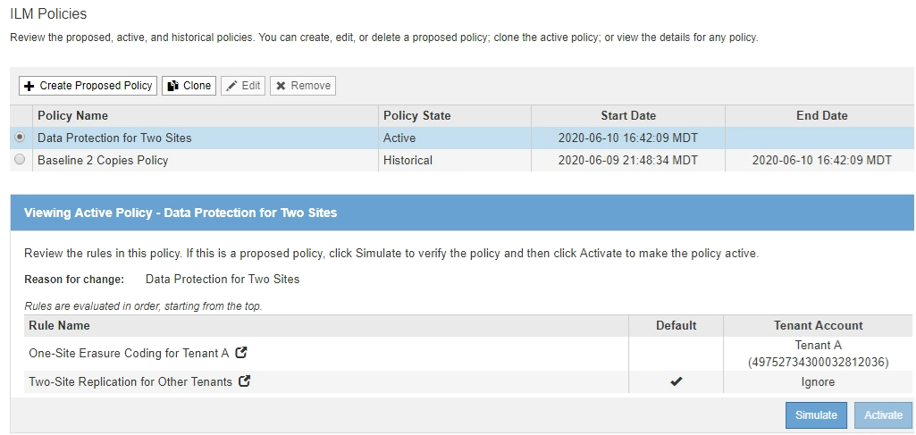The width and height of the screenshot is (916, 435).
Task: Click the Policy Name column header
Action: [x=72, y=115]
